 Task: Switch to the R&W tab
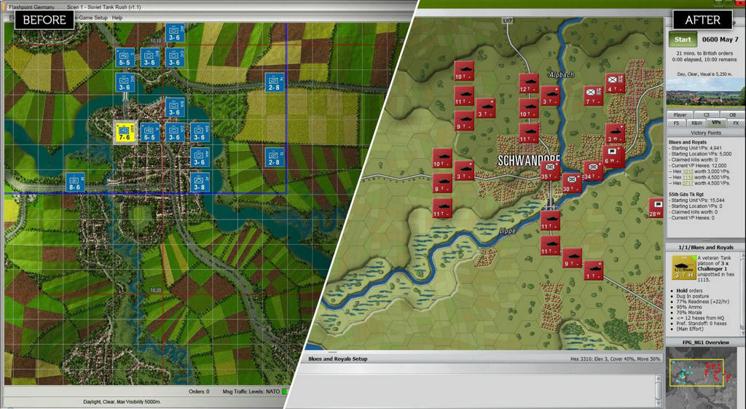pyautogui.click(x=696, y=122)
